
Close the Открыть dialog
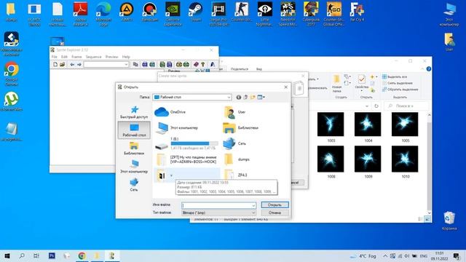[x=286, y=87]
